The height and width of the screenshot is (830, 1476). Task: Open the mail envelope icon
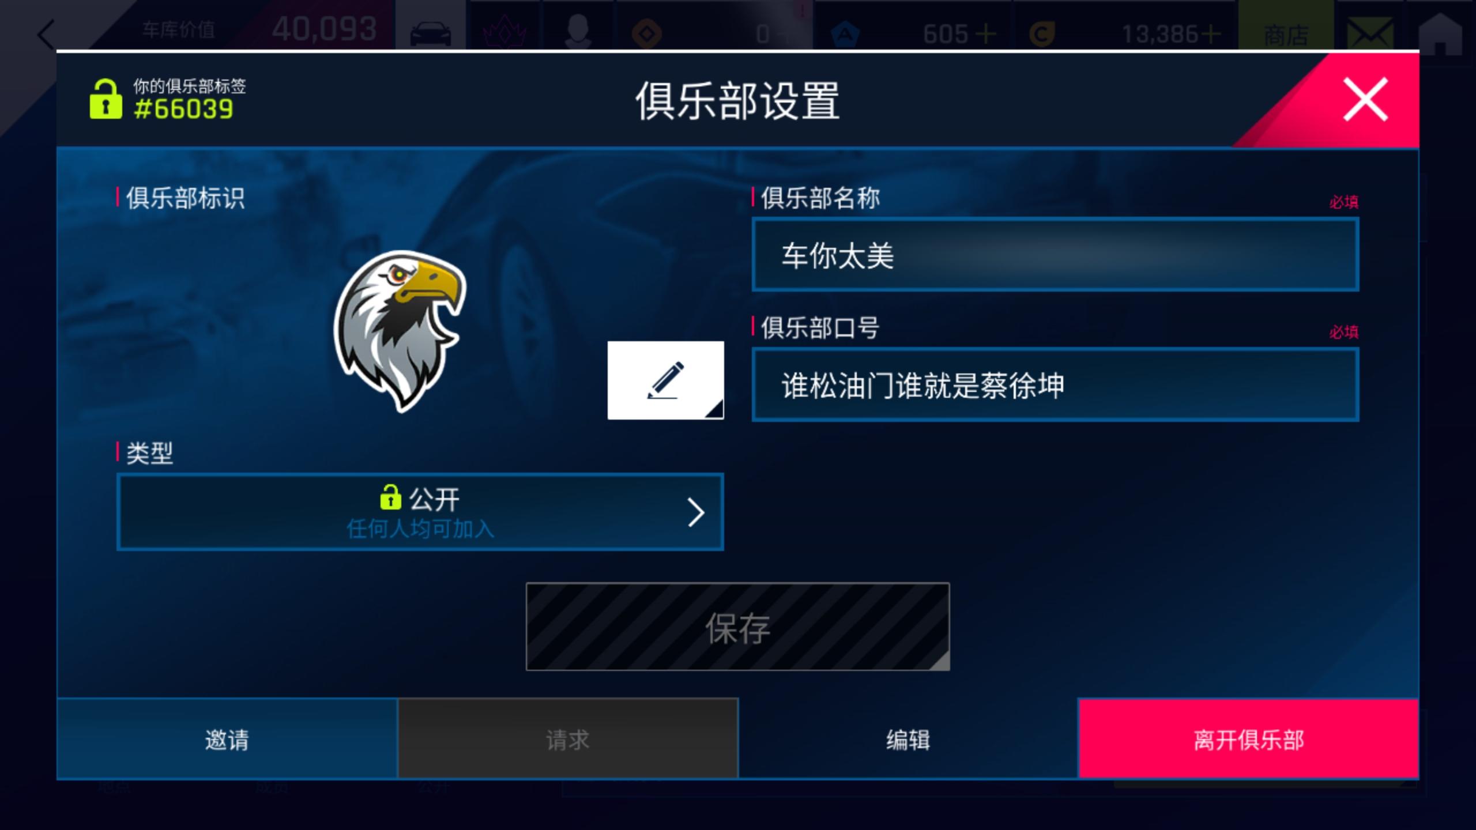1369,33
